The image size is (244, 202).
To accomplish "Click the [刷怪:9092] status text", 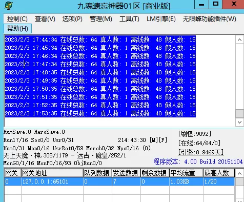I will click(195, 134).
